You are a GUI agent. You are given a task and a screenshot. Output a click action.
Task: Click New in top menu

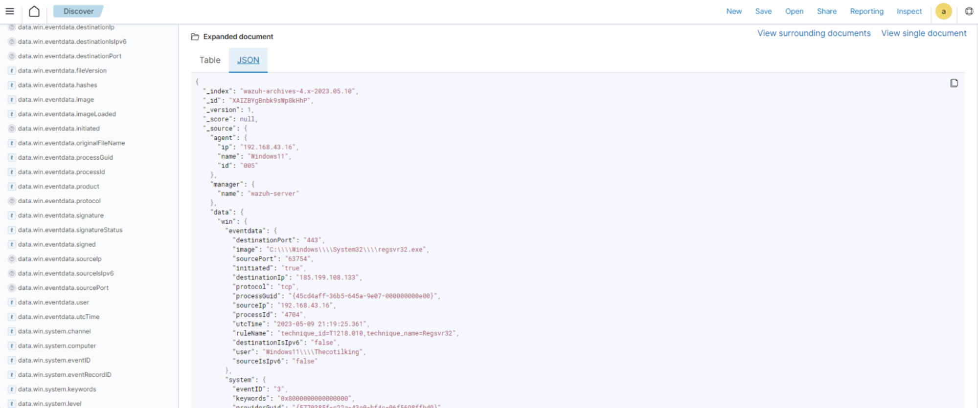pos(733,11)
